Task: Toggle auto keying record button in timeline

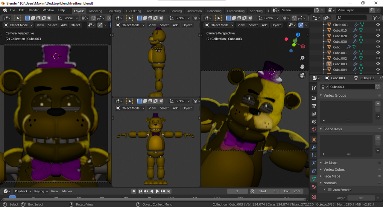Action: coord(134,191)
